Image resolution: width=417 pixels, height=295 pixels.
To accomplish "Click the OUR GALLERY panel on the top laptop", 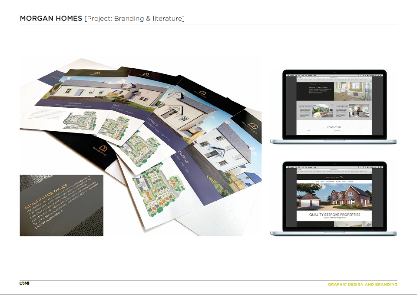I will (x=352, y=111).
